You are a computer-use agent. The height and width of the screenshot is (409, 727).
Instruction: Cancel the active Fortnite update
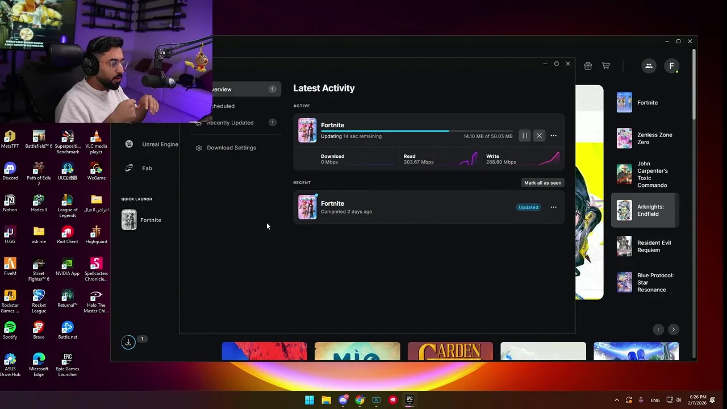pos(539,136)
